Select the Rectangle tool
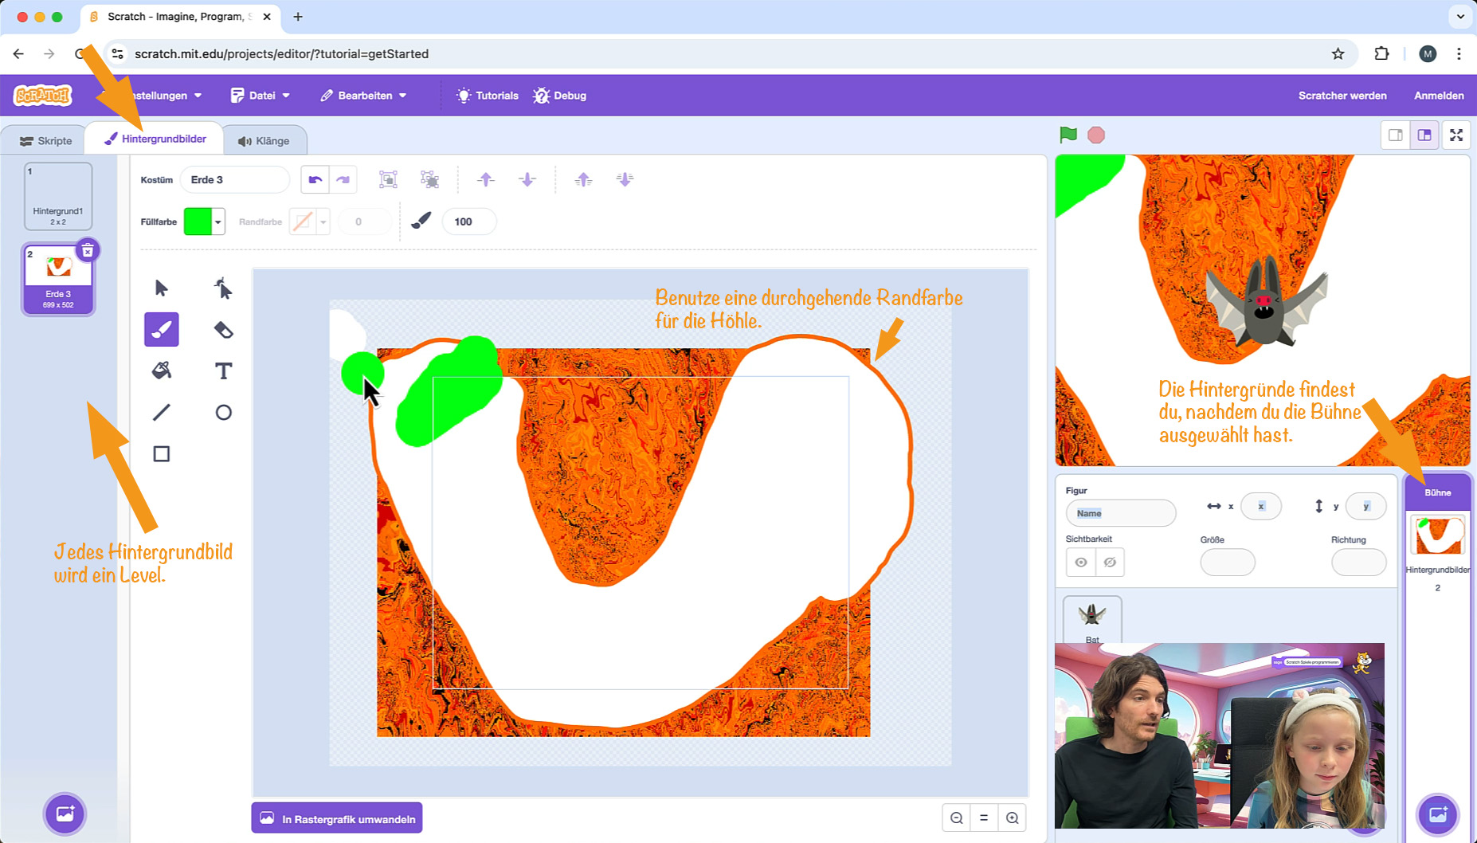 coord(161,453)
